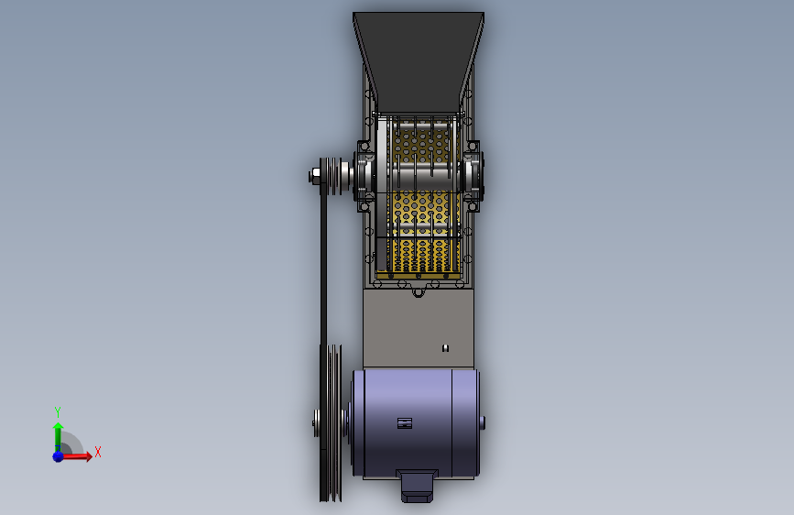Select the motor nameplate on the housing
This screenshot has height=515, width=794.
(404, 423)
